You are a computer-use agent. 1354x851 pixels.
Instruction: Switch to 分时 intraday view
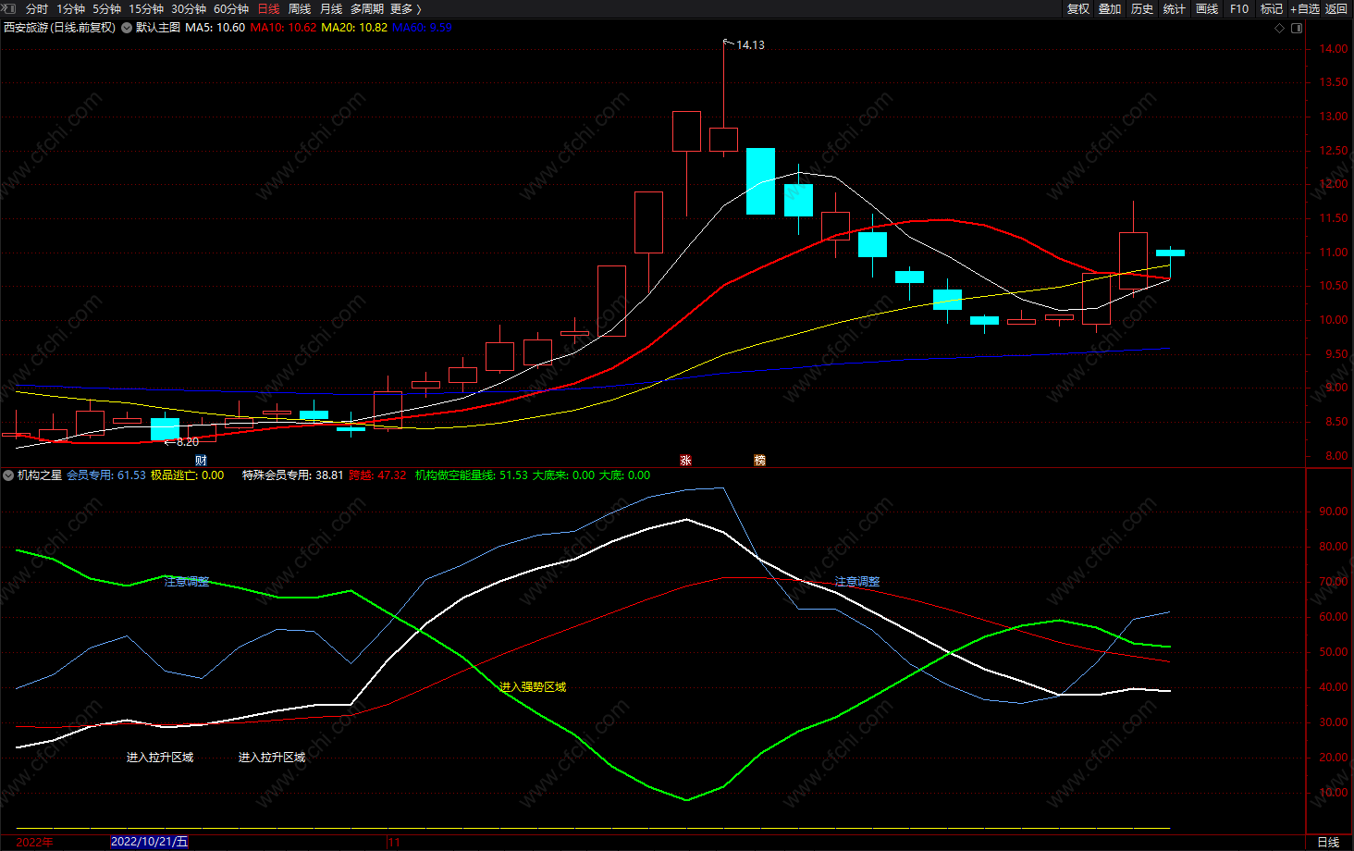coord(37,8)
